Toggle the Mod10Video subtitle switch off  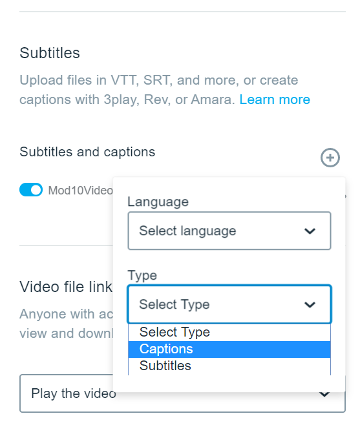click(31, 189)
